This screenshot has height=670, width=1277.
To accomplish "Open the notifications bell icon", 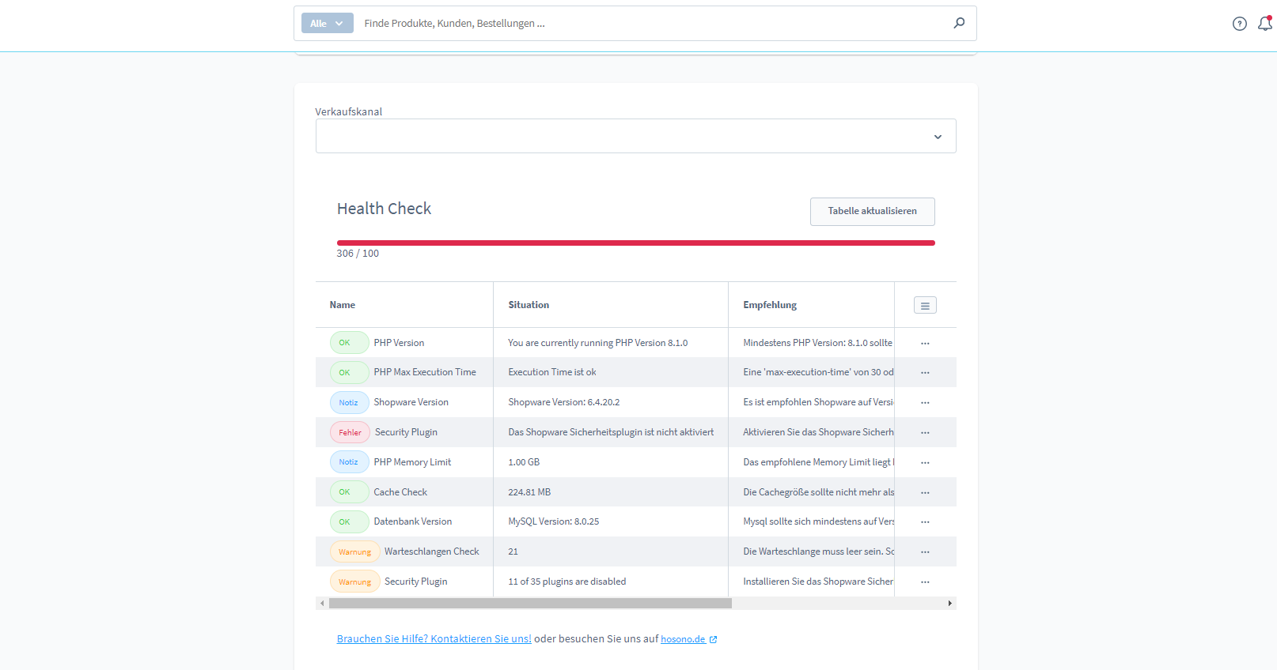I will (1265, 23).
